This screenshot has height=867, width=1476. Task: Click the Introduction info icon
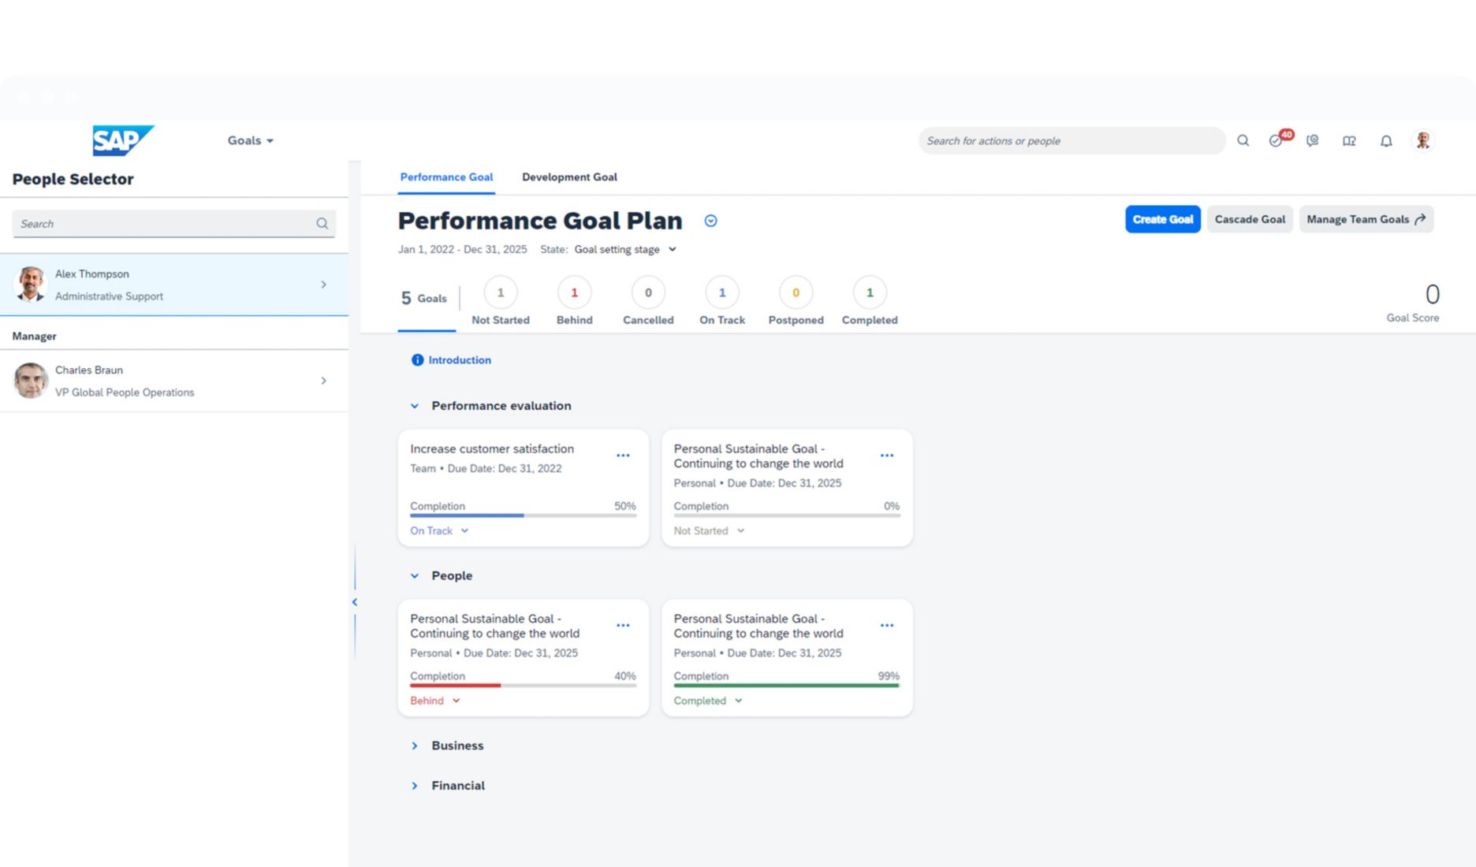point(417,359)
